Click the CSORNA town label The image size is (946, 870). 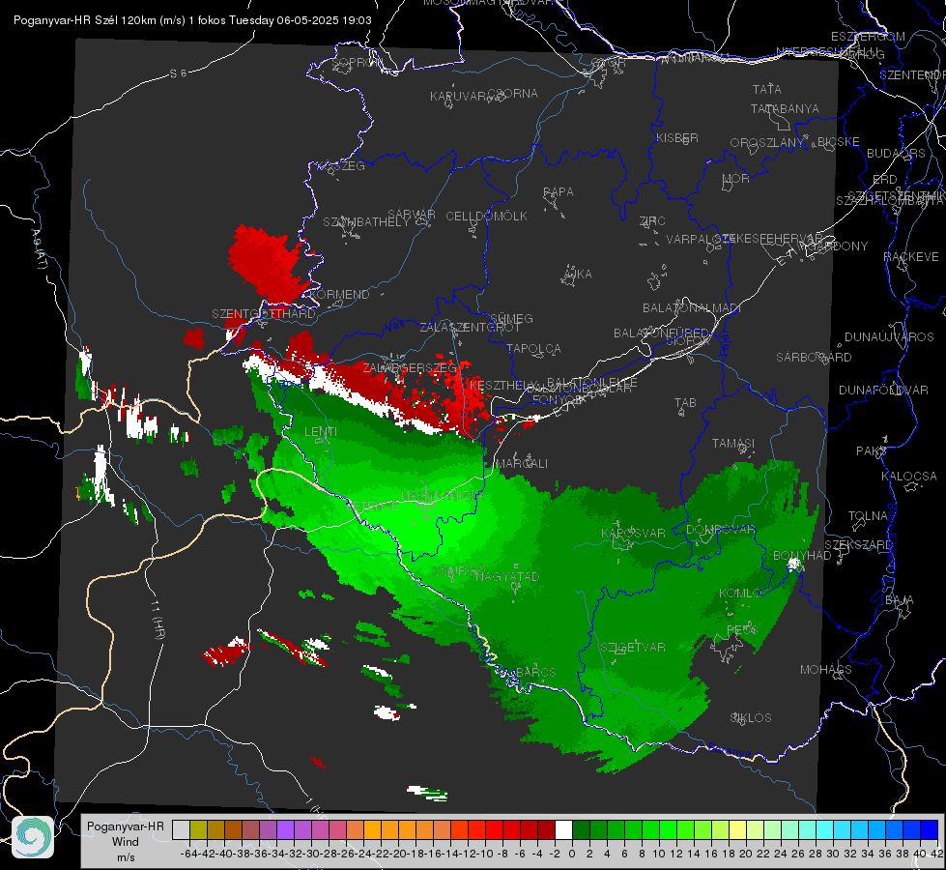(513, 94)
